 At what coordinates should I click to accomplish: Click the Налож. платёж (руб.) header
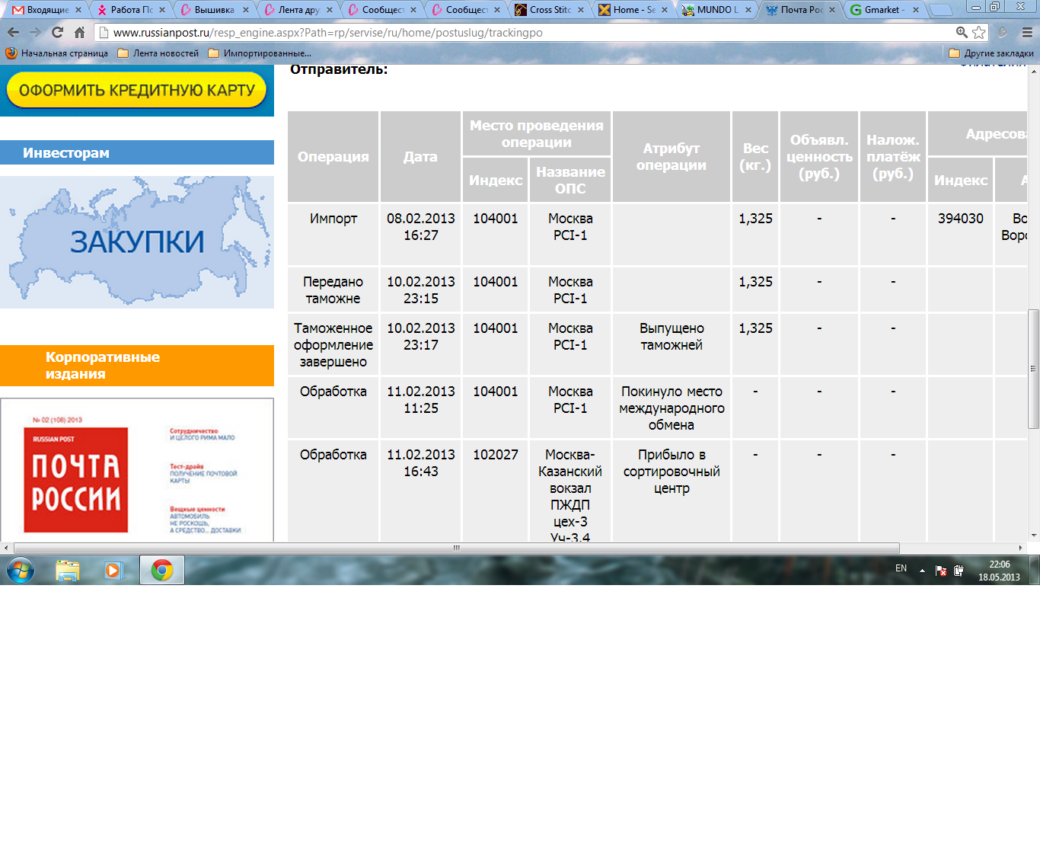coord(893,157)
